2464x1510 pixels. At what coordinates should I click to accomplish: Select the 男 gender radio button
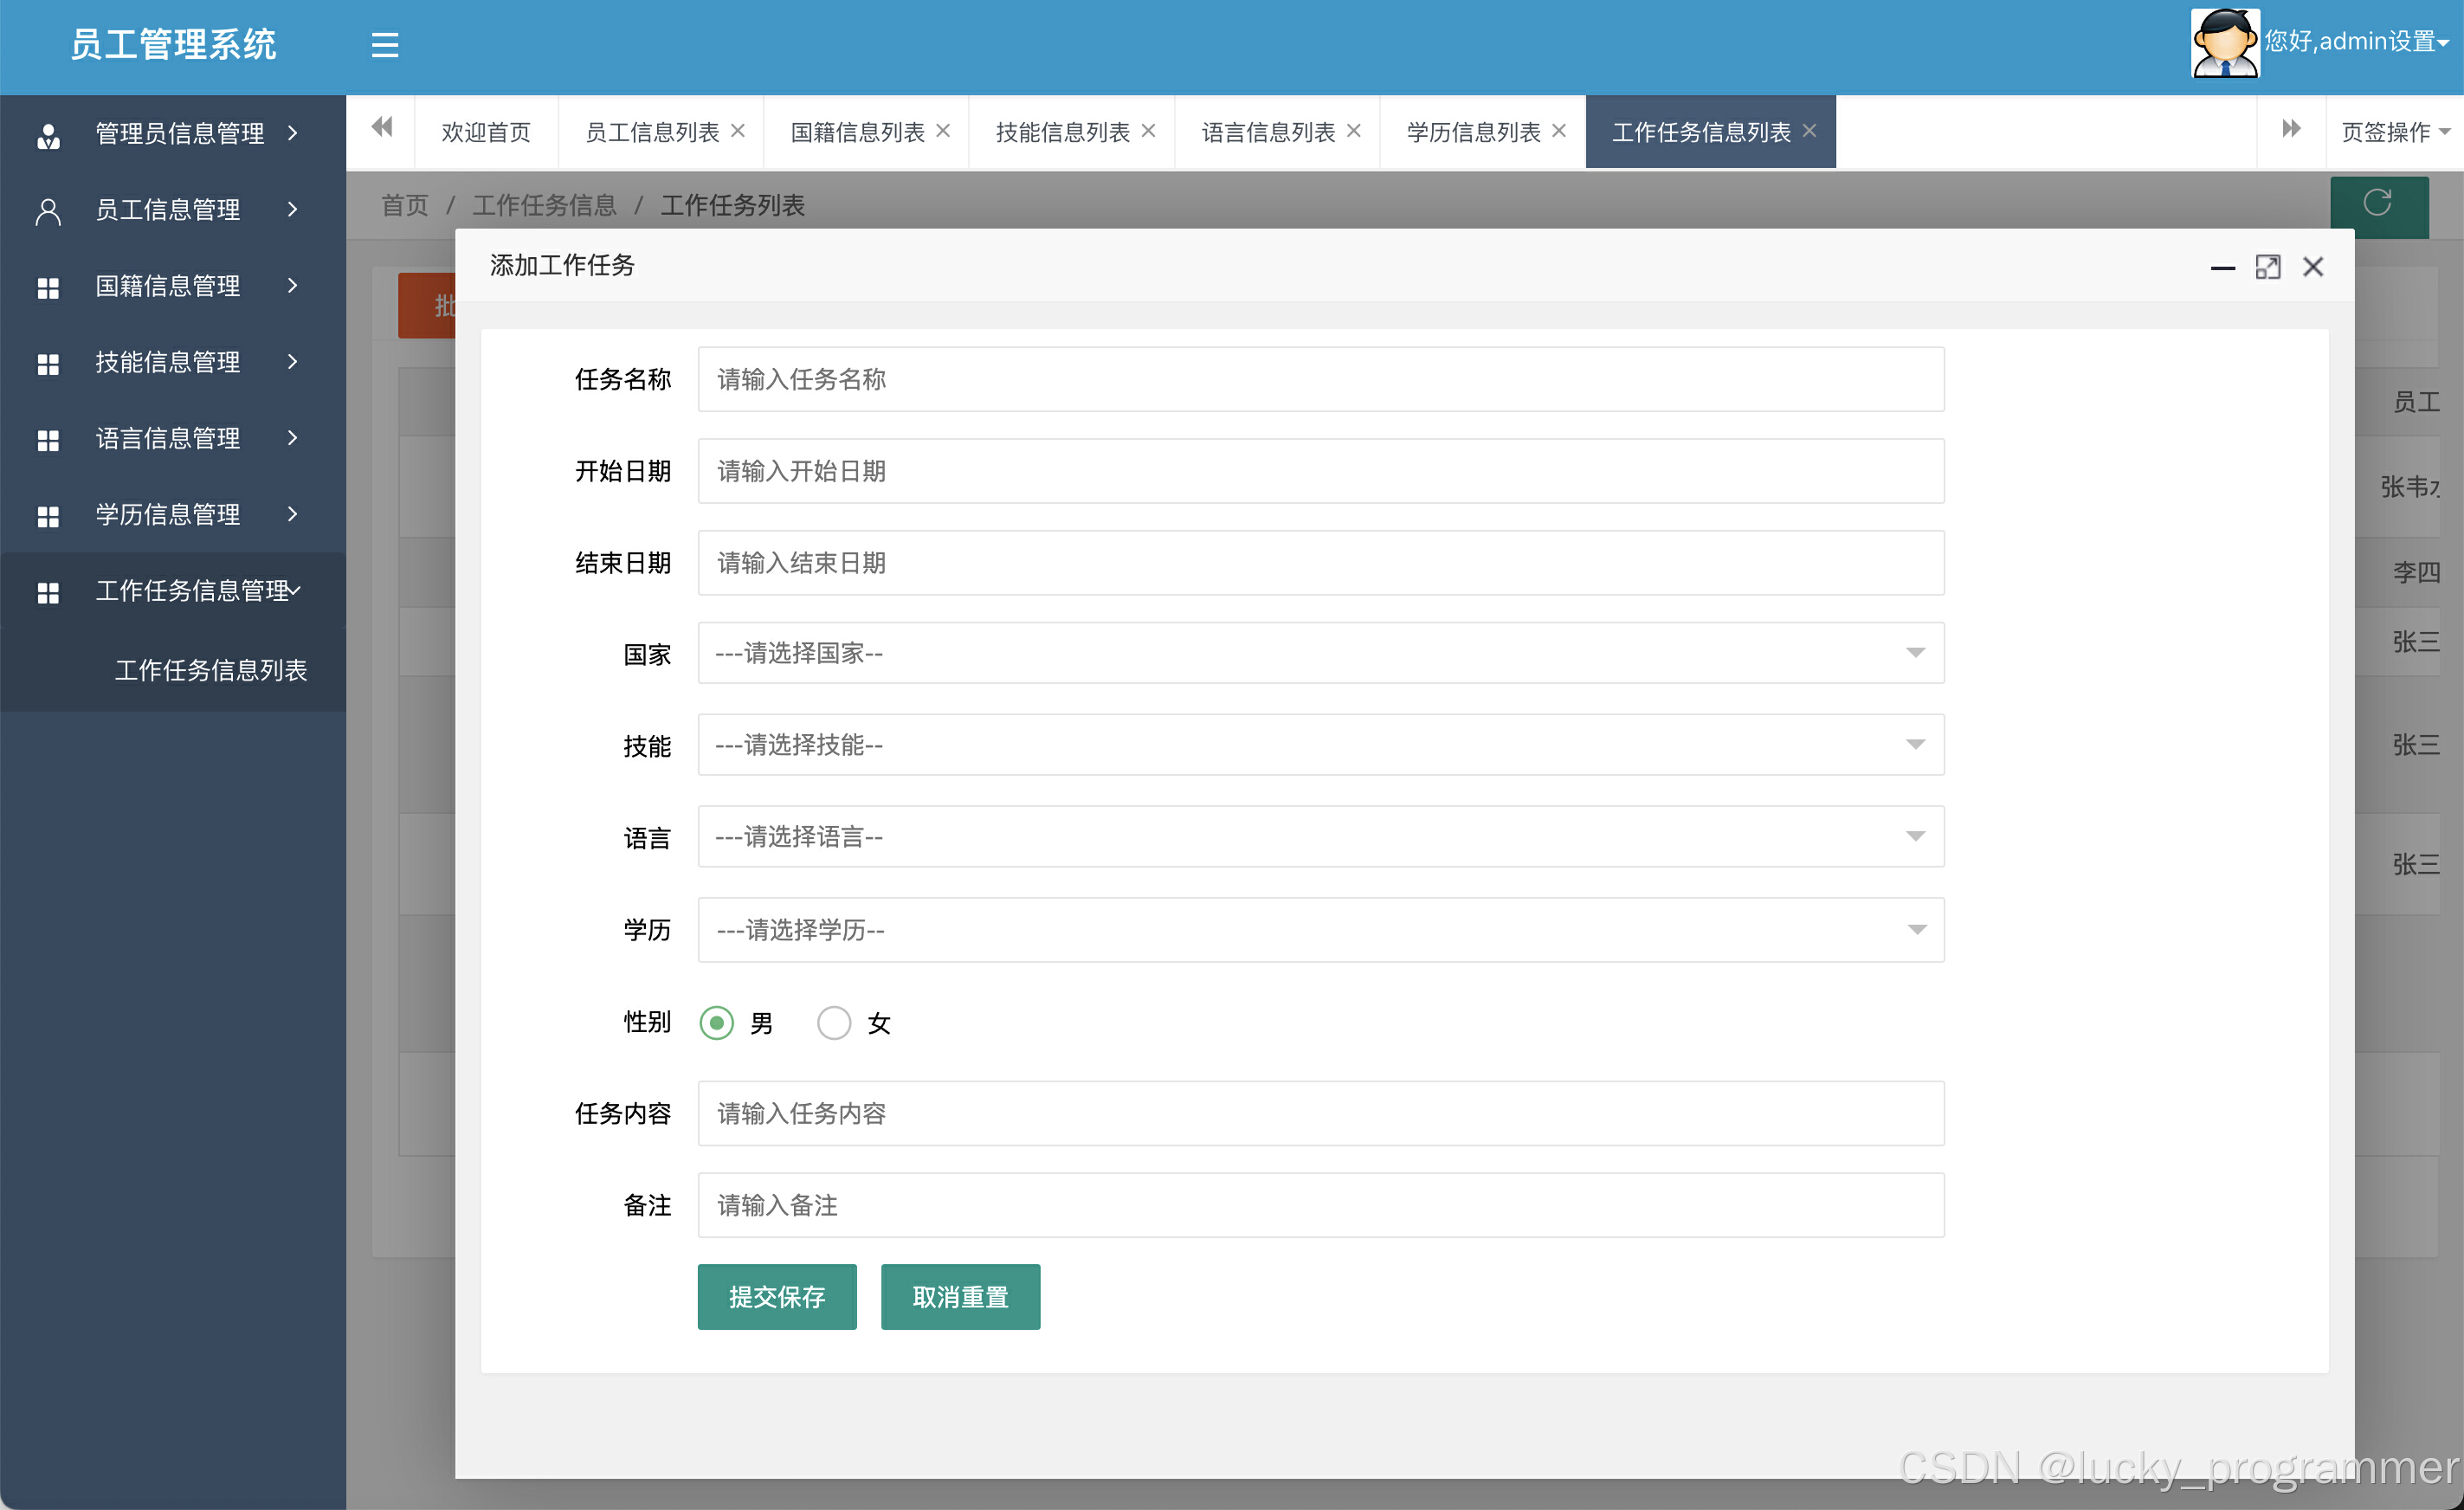717,1023
